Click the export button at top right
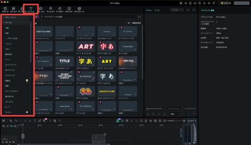This screenshot has width=251, height=145. tap(242, 3)
